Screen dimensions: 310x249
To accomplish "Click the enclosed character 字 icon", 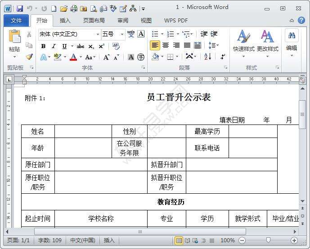I will 141,57.
